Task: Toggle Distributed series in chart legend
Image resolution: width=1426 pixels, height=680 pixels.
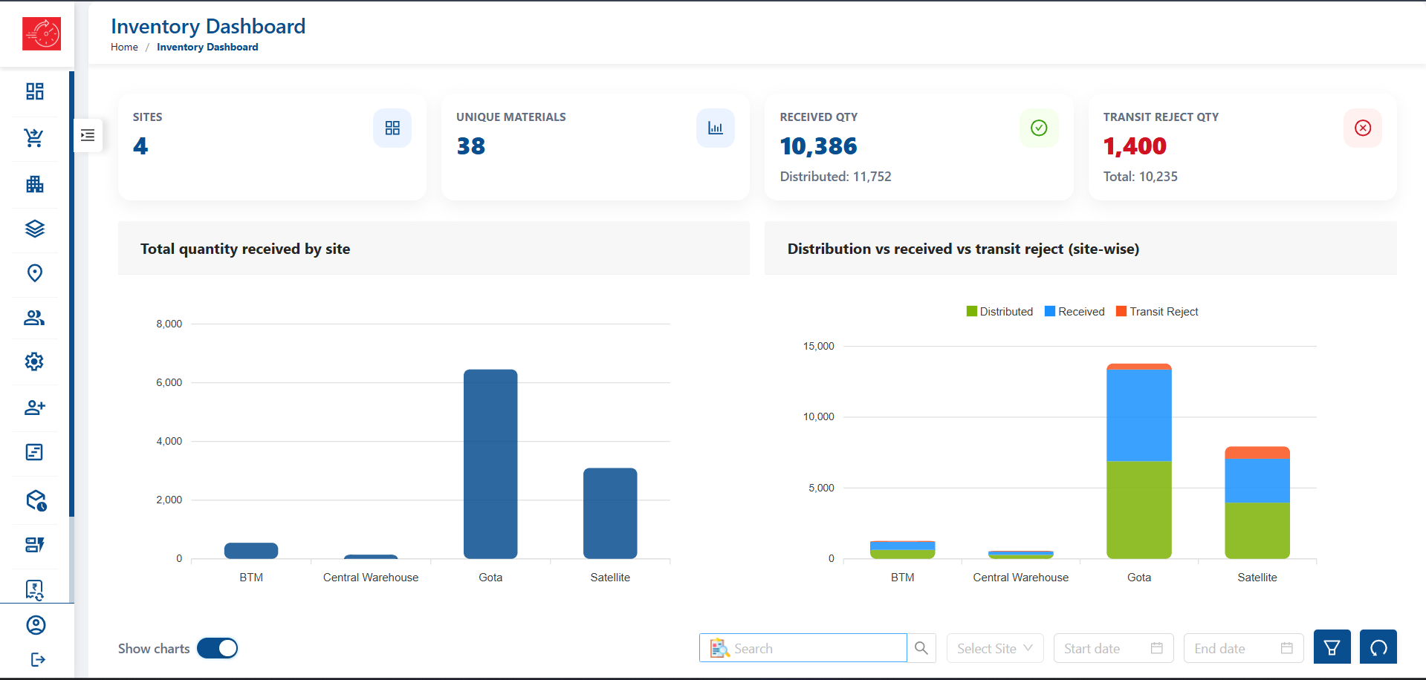Action: 999,312
